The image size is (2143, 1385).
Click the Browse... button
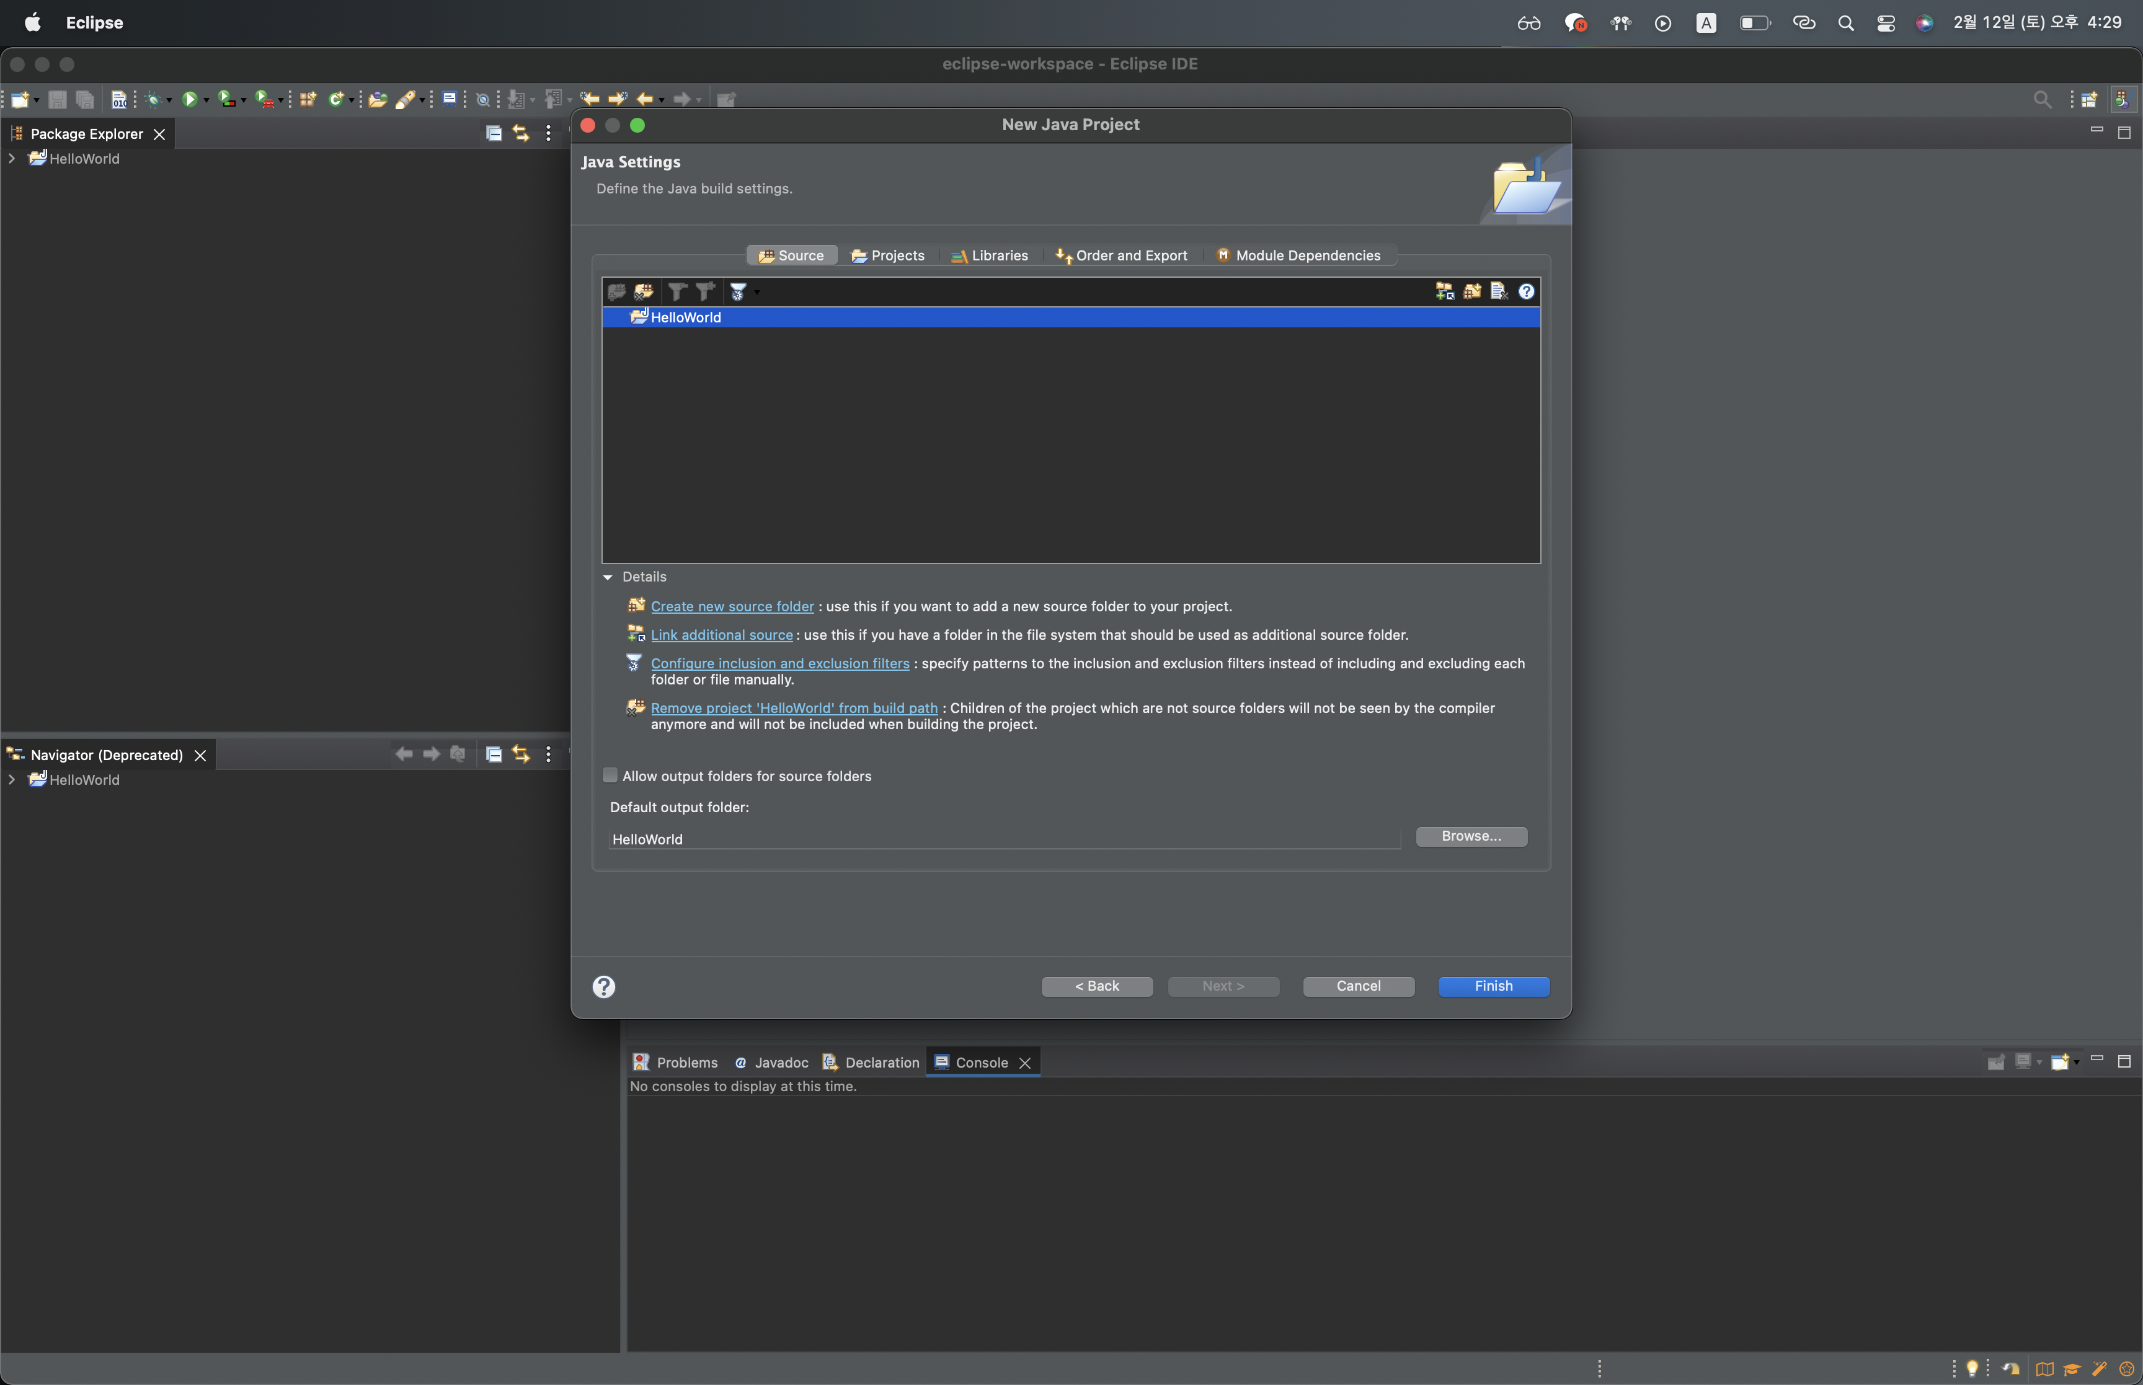pyautogui.click(x=1471, y=836)
